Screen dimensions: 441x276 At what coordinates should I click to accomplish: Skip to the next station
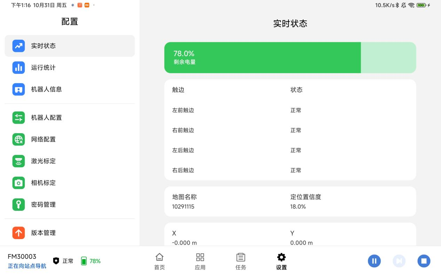coord(399,261)
